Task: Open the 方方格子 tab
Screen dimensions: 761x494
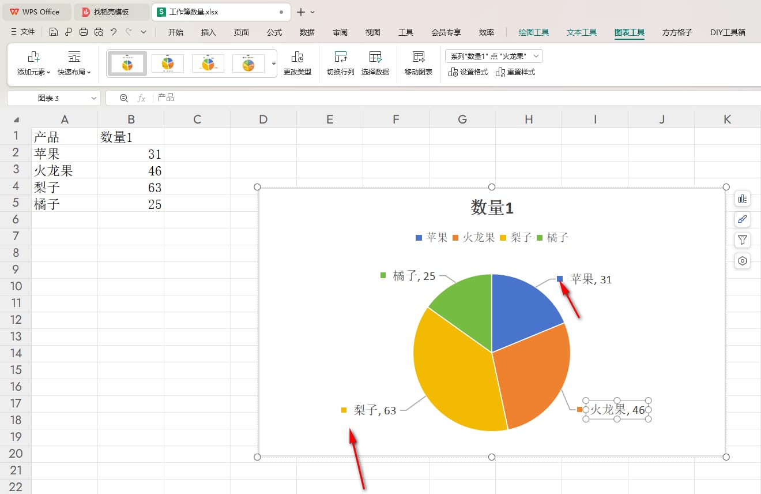Action: [677, 32]
